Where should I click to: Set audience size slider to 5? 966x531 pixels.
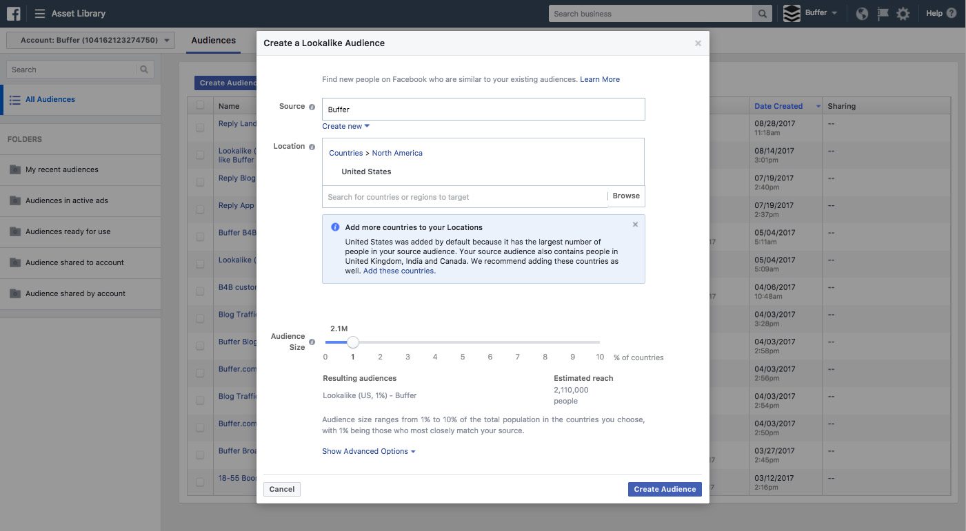point(463,342)
